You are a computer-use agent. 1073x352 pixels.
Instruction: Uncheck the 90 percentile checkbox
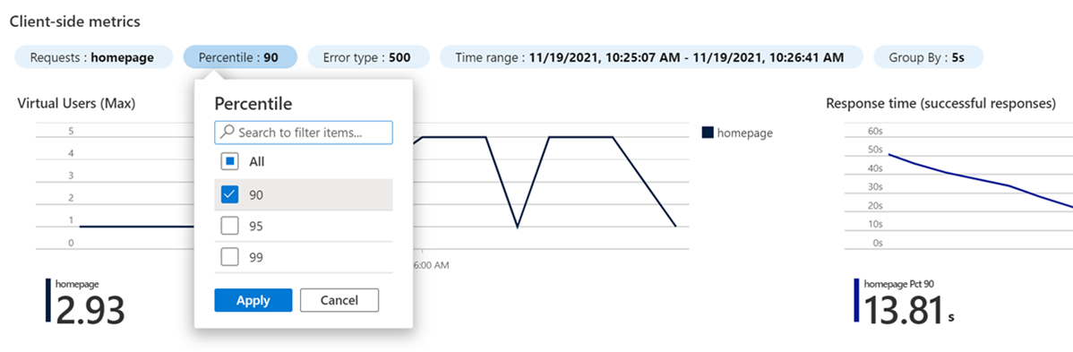(x=230, y=195)
